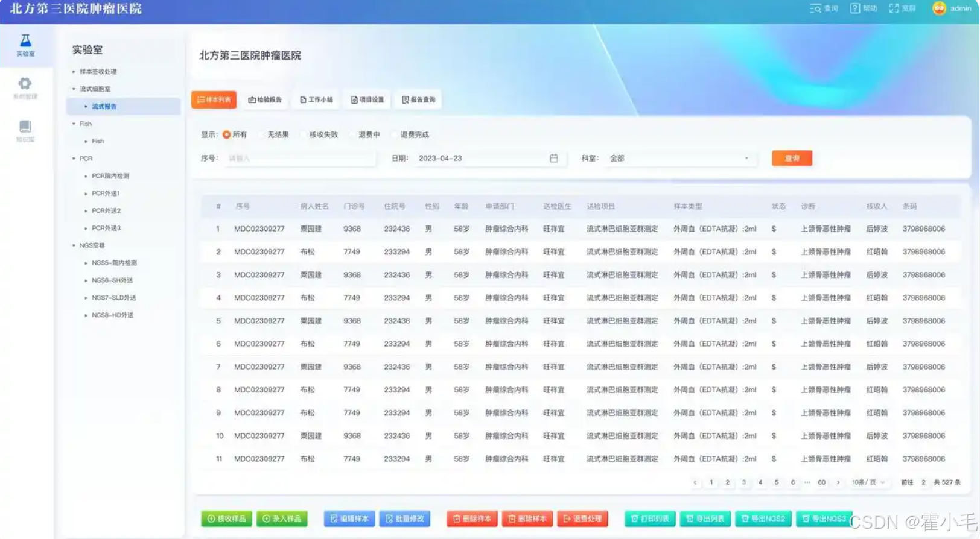Open the 实验室 flask icon in sidebar

coord(25,45)
